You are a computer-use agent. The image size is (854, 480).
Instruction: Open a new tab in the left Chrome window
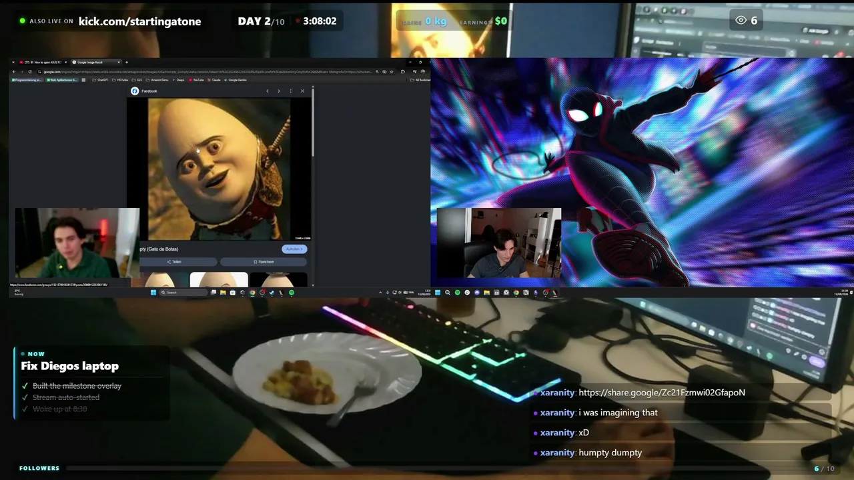[x=127, y=62]
